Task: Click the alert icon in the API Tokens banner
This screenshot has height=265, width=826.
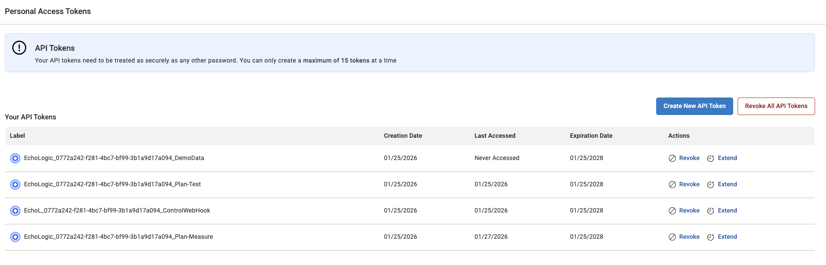Action: pyautogui.click(x=19, y=48)
